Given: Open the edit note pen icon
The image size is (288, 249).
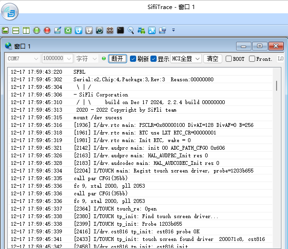Looking at the screenshot, I should pos(58,30).
